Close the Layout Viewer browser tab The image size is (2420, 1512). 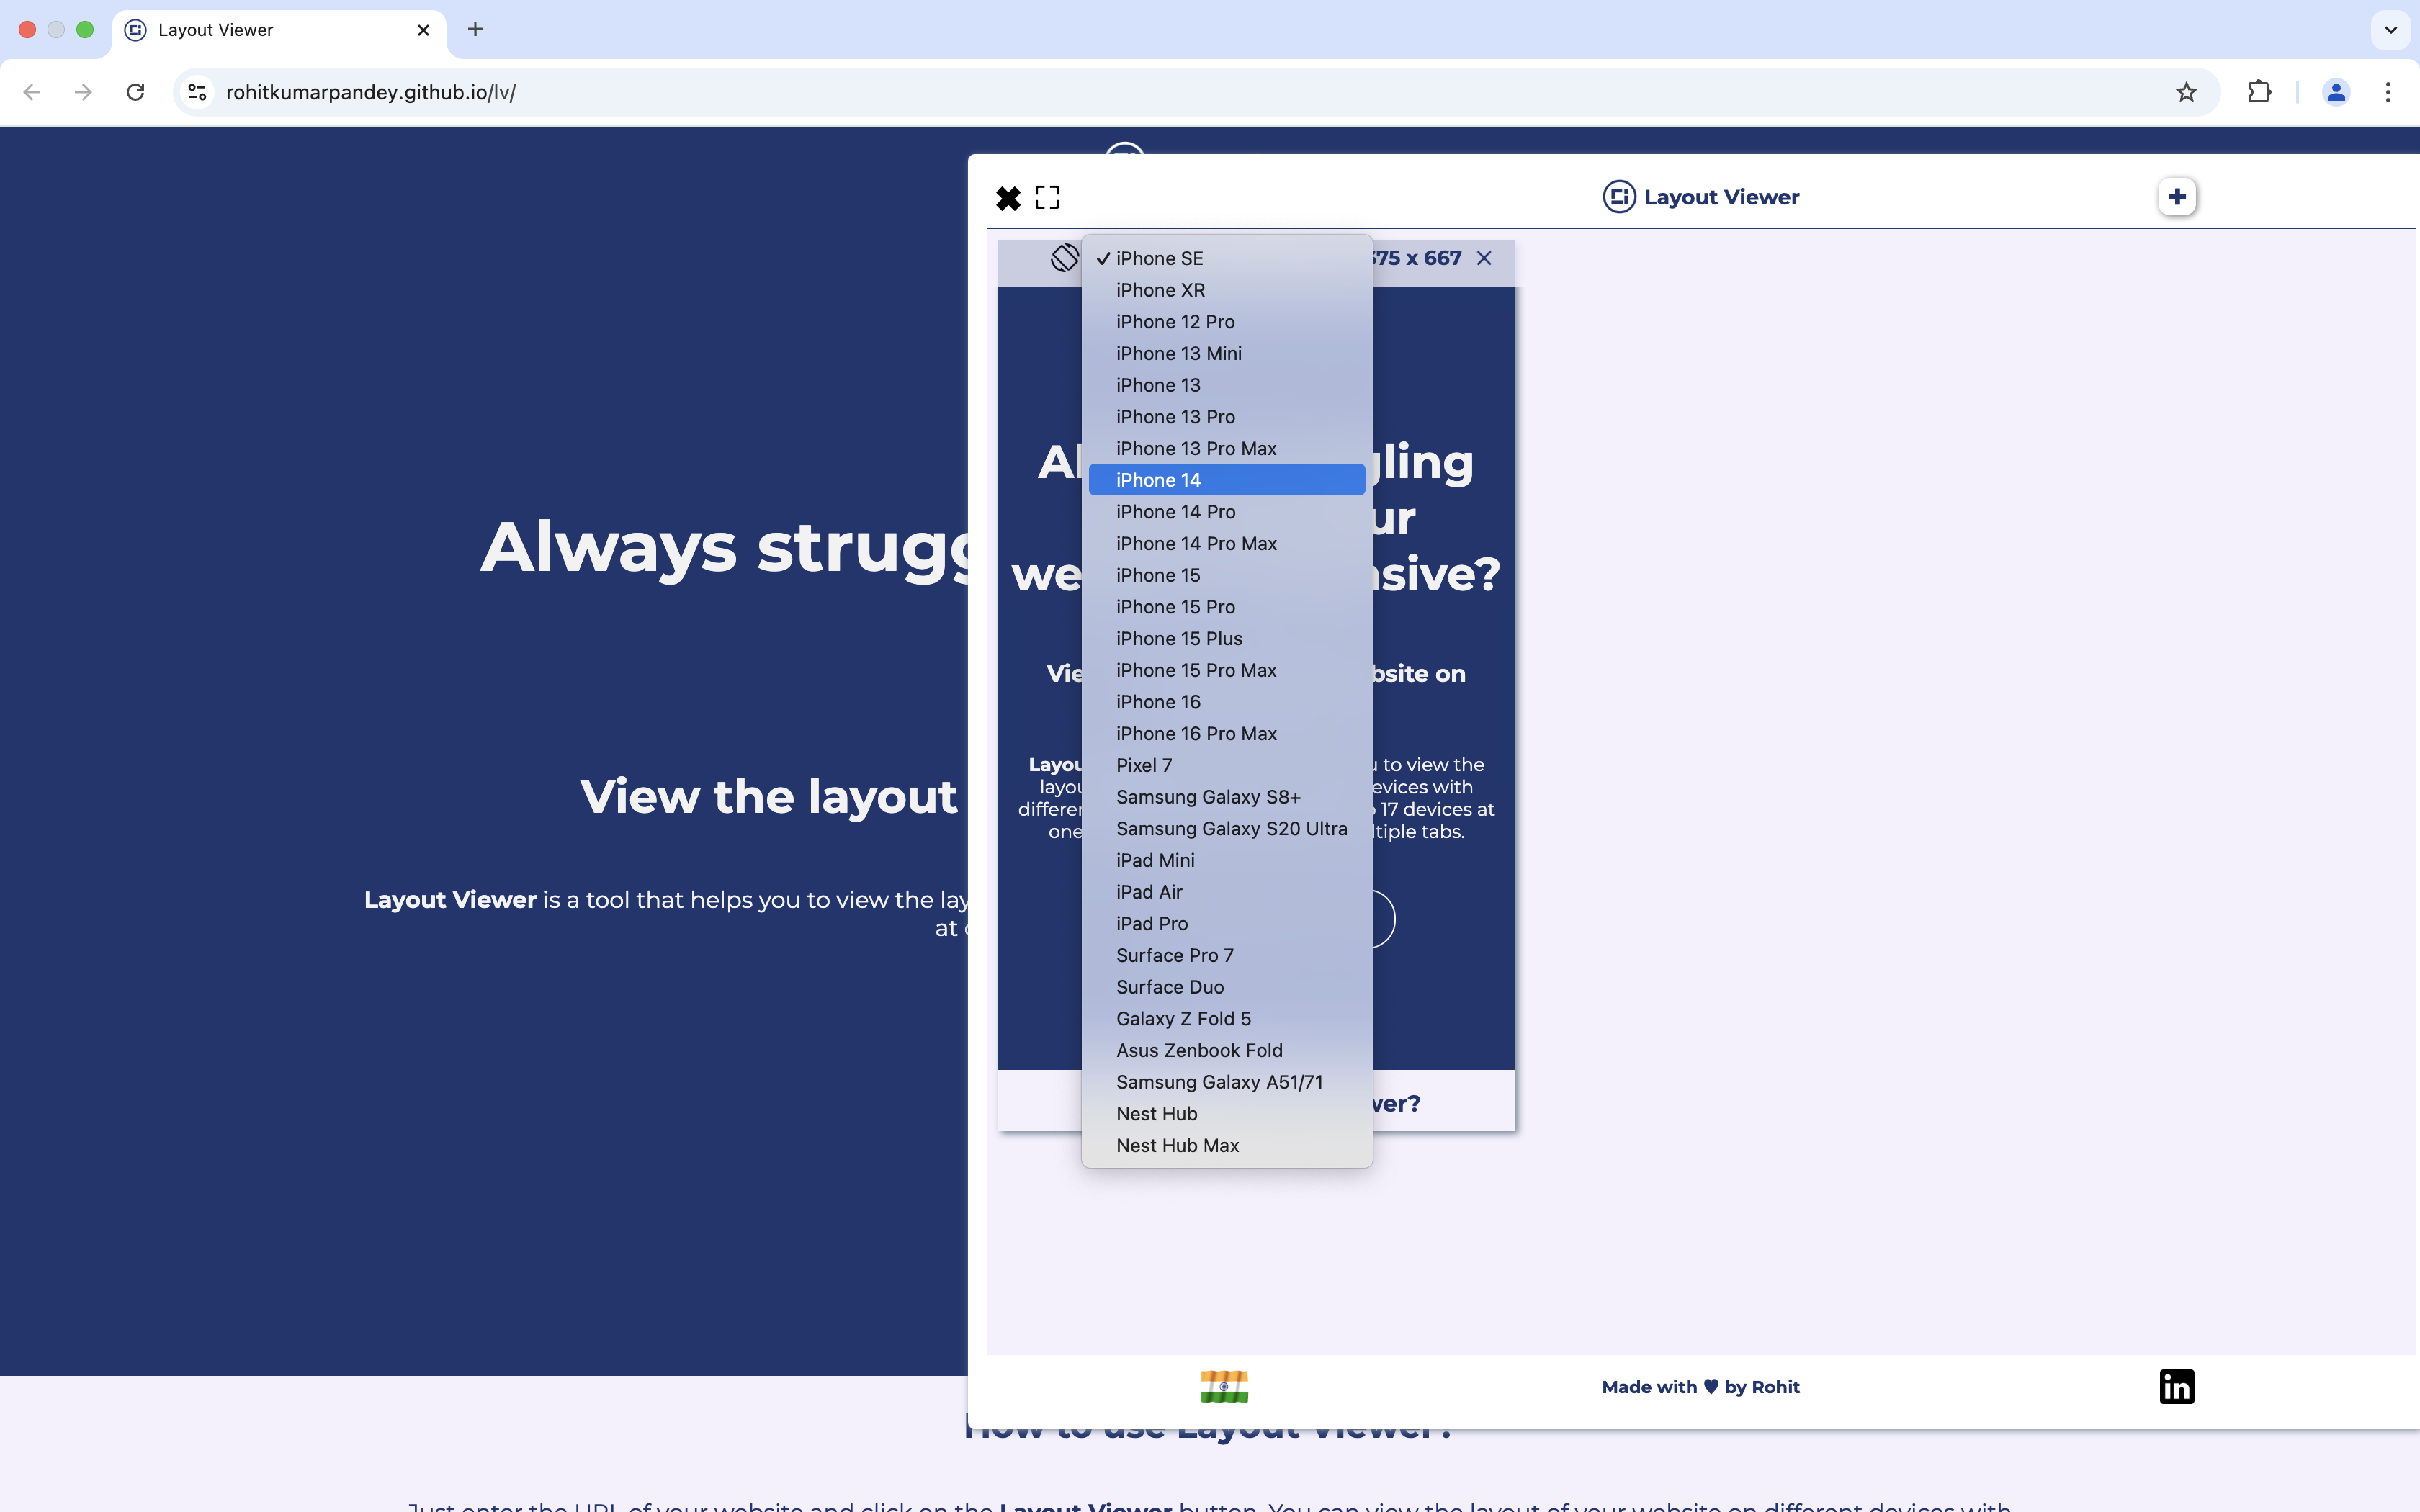(423, 30)
